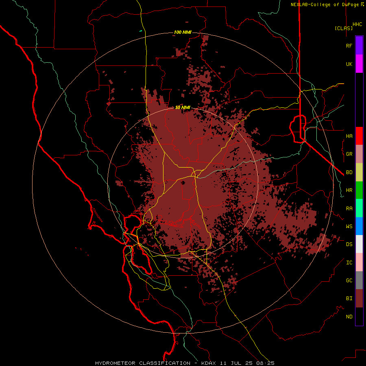
Task: Click the '50 NMI' range ring label
Action: pyautogui.click(x=183, y=107)
